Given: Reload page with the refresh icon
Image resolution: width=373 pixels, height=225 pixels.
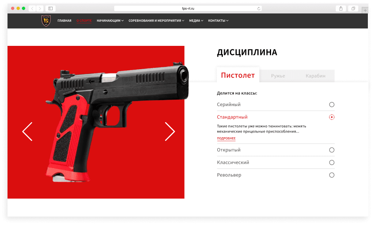Looking at the screenshot, I should pos(259,9).
